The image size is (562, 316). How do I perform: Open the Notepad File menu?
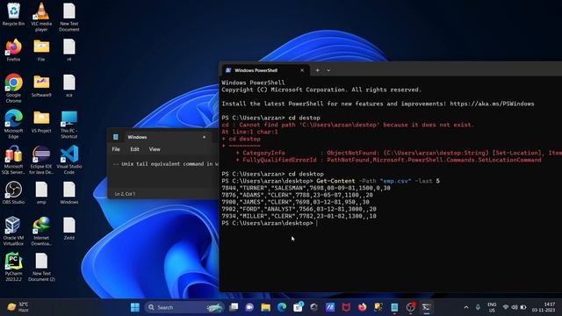click(116, 149)
